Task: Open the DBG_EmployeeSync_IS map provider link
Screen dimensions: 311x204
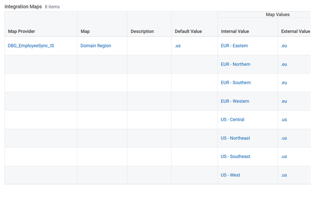Action: click(x=31, y=46)
